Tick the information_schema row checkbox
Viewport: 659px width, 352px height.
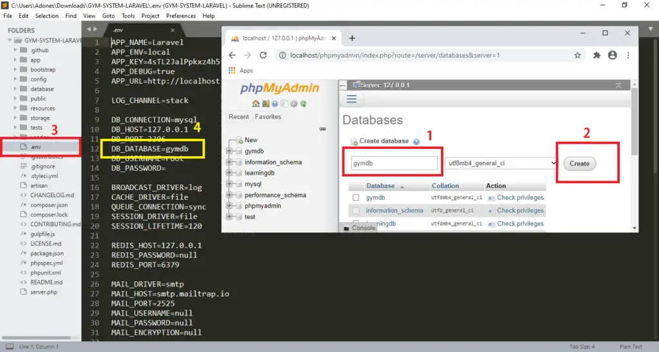tap(356, 211)
